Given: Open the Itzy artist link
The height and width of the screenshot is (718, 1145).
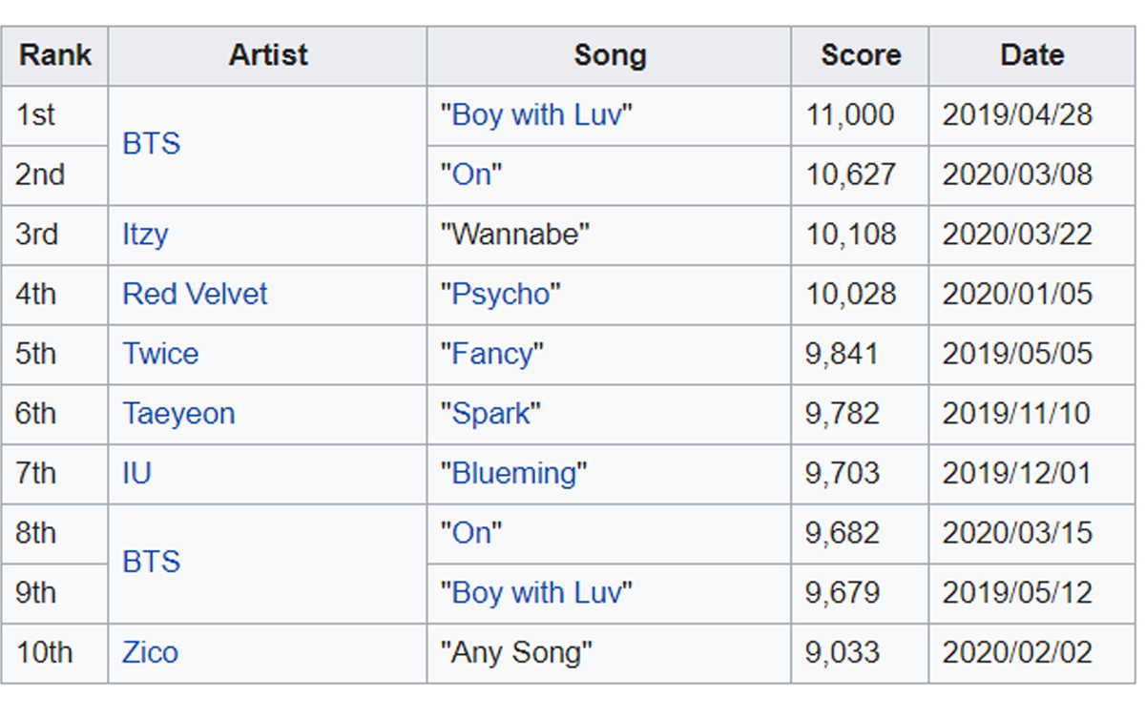Looking at the screenshot, I should click(x=145, y=235).
